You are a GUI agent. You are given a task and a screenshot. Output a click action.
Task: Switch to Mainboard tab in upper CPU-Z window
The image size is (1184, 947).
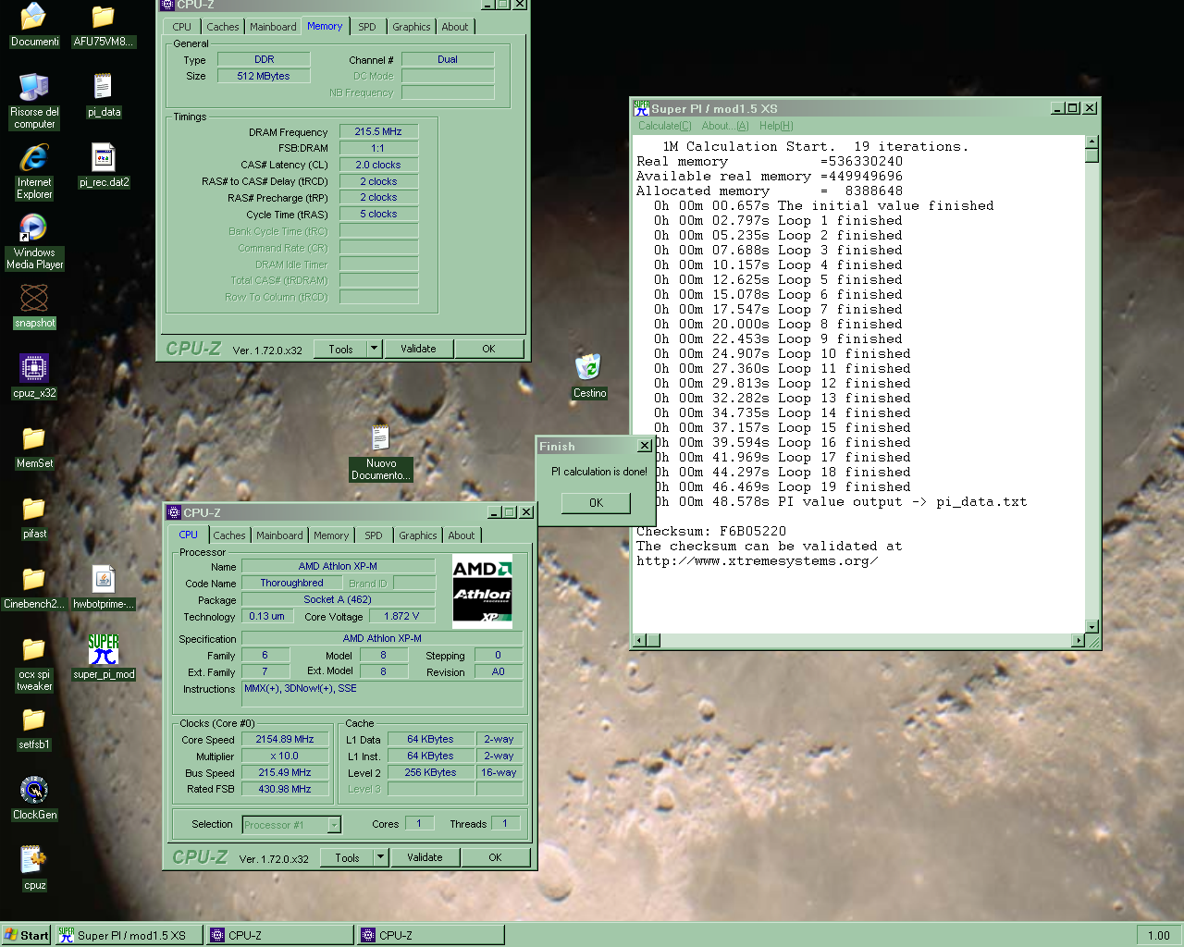(x=274, y=27)
